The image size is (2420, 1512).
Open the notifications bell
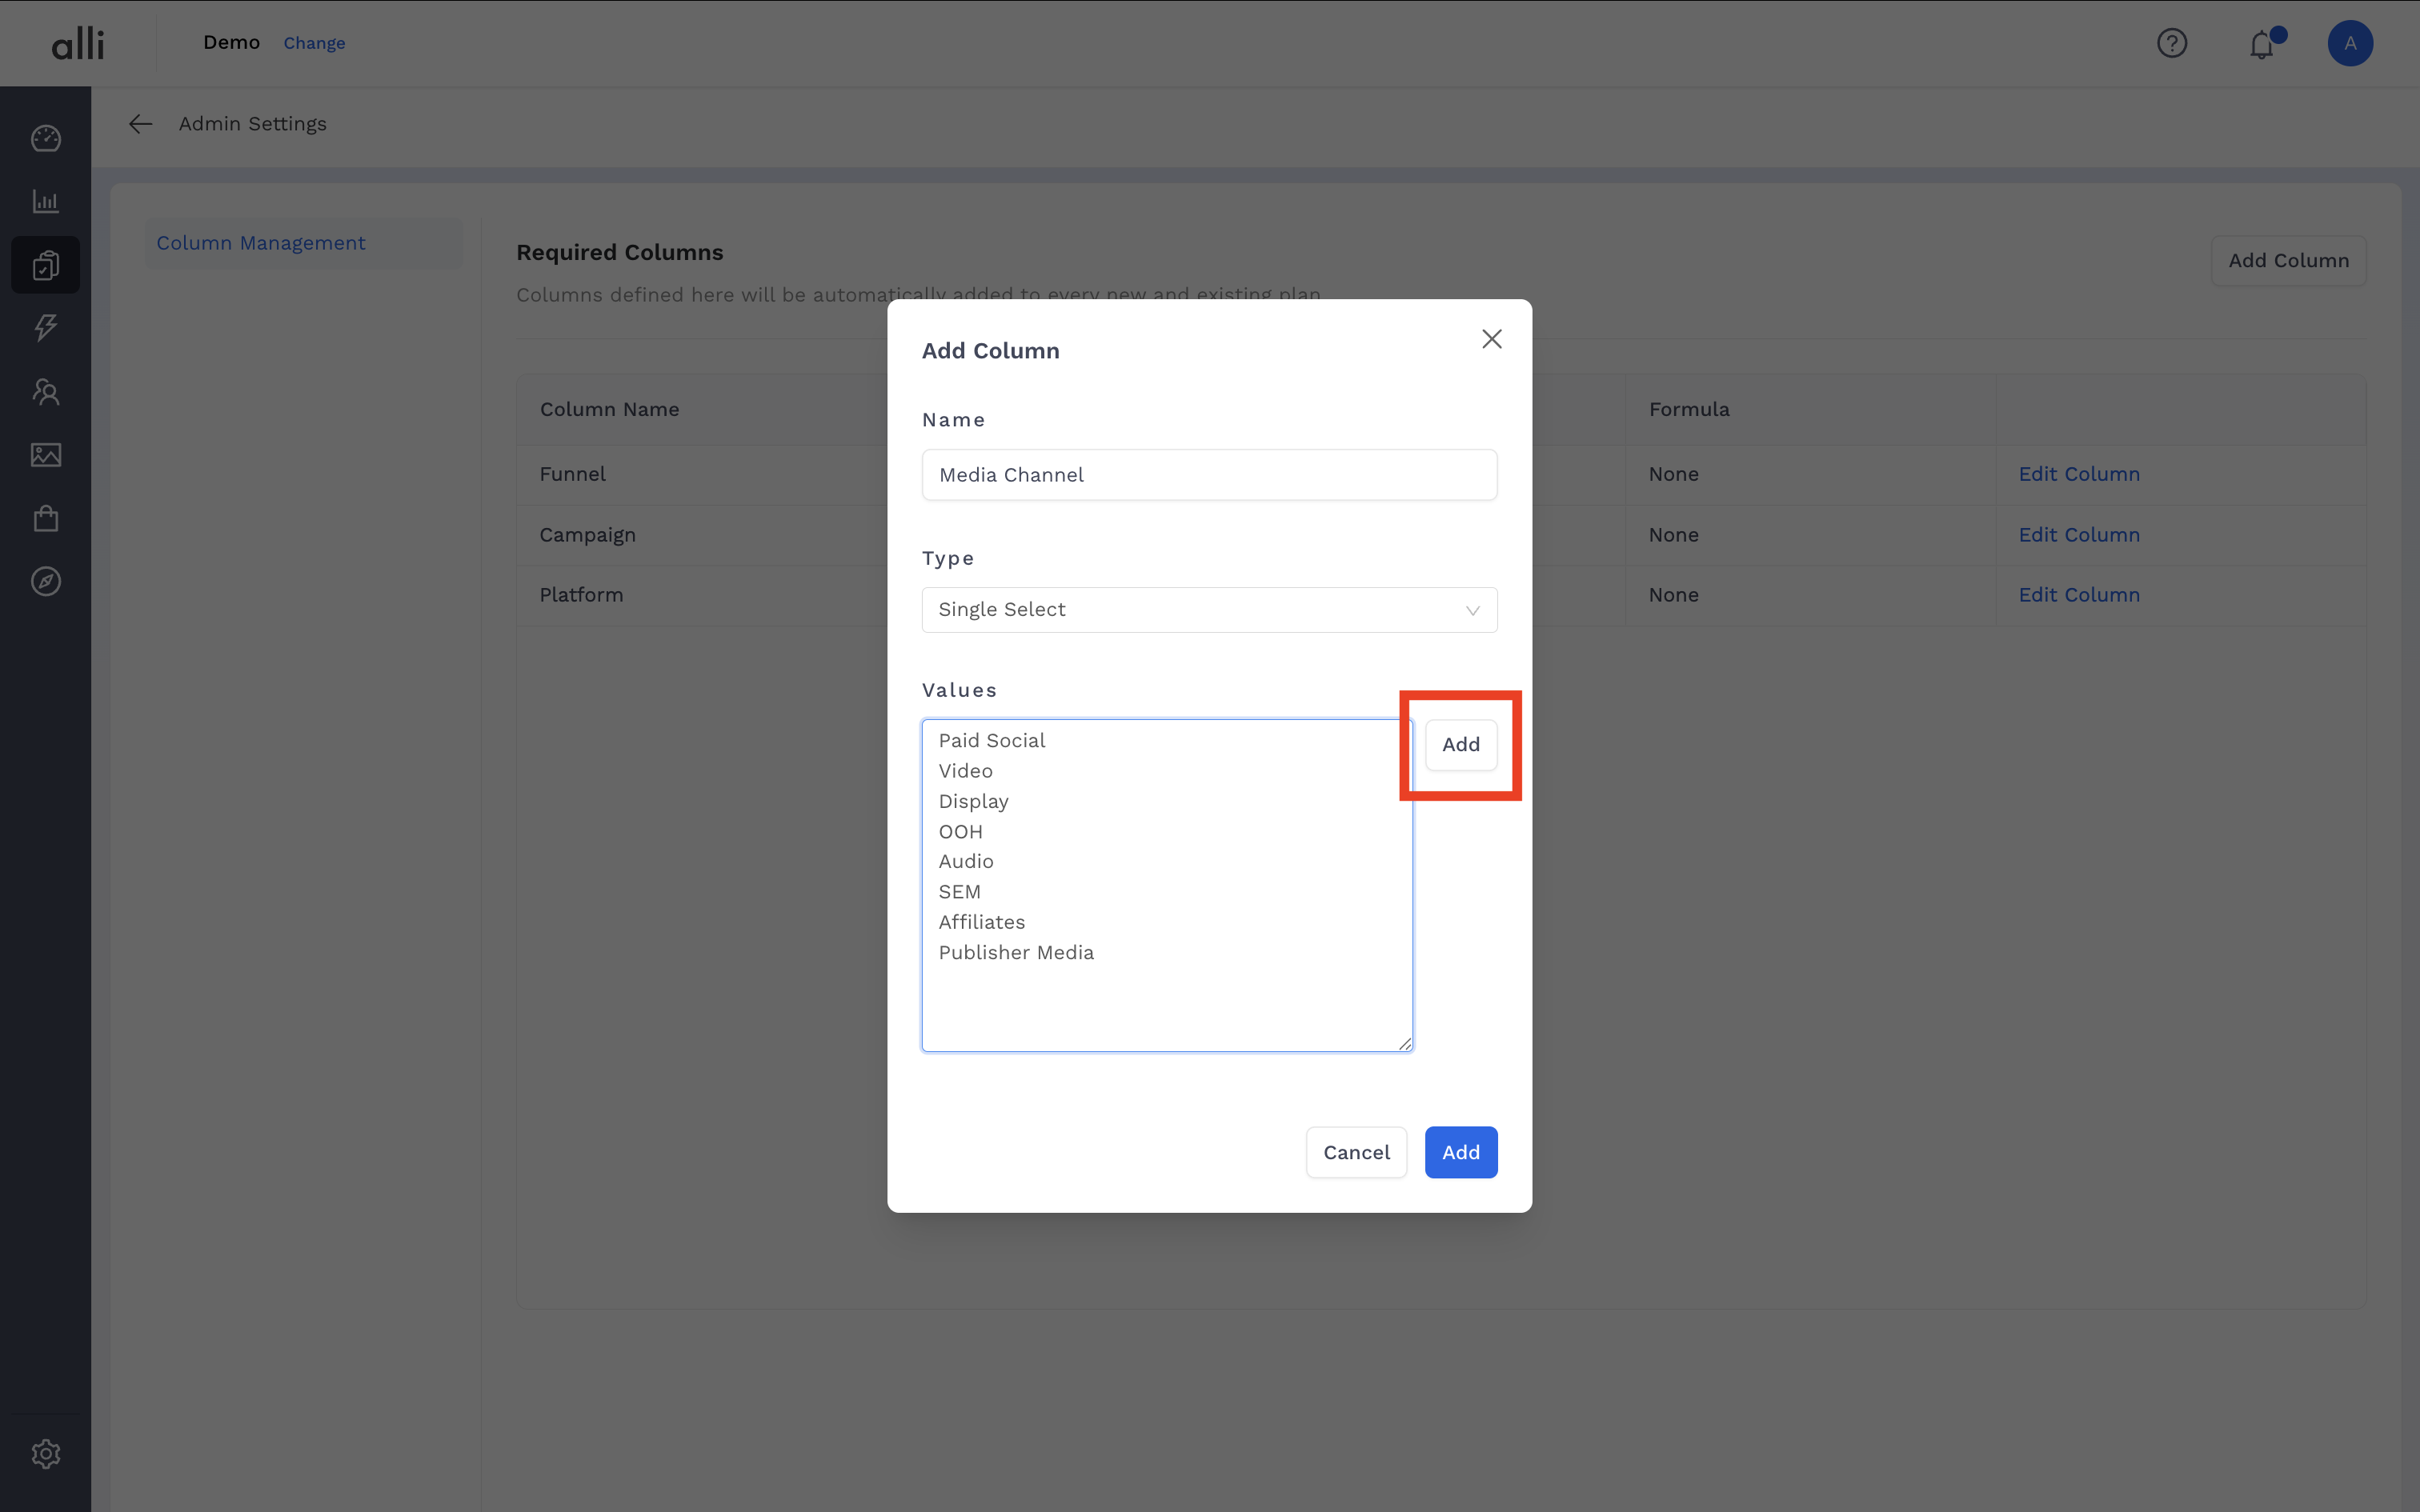2261,45
